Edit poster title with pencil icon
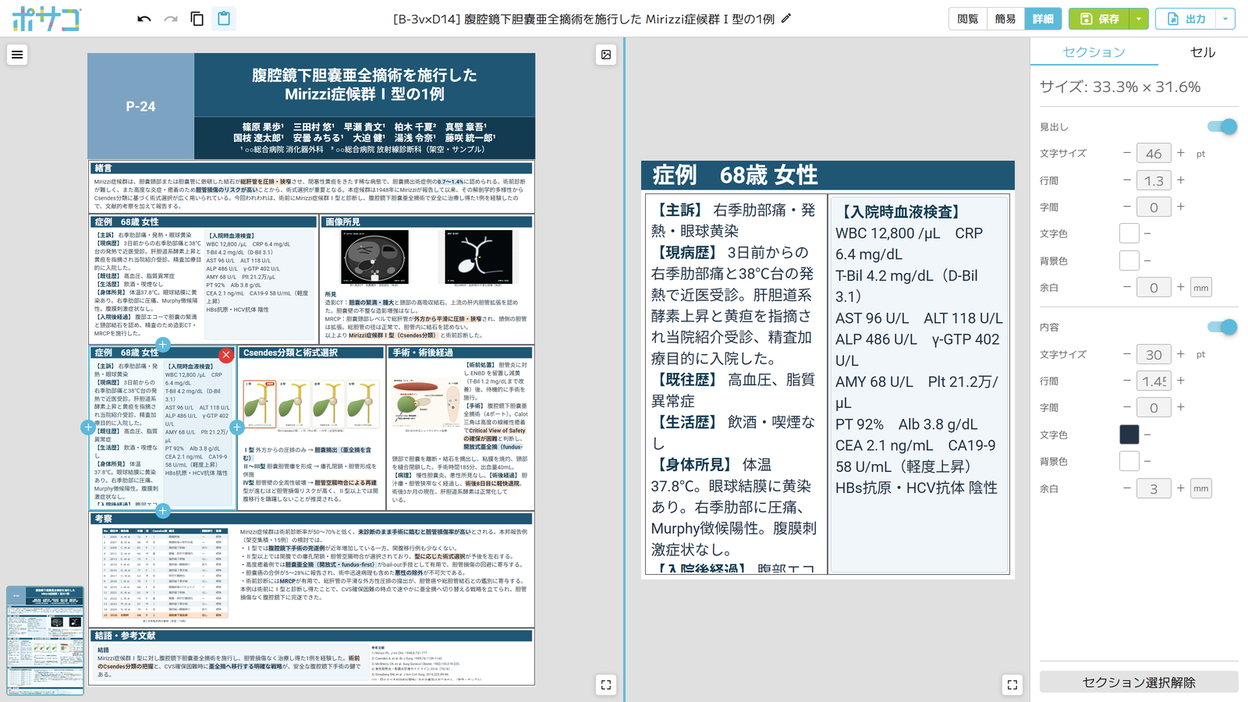The image size is (1248, 702). click(786, 18)
